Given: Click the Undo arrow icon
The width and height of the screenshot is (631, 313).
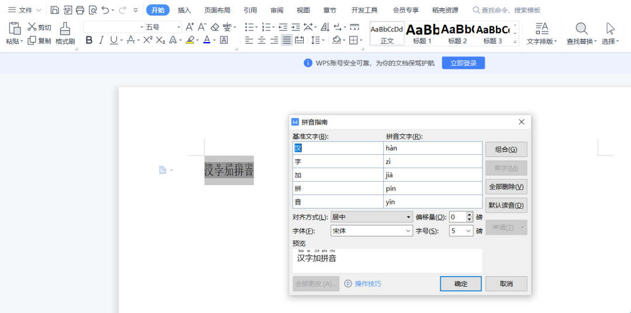Looking at the screenshot, I should 105,10.
